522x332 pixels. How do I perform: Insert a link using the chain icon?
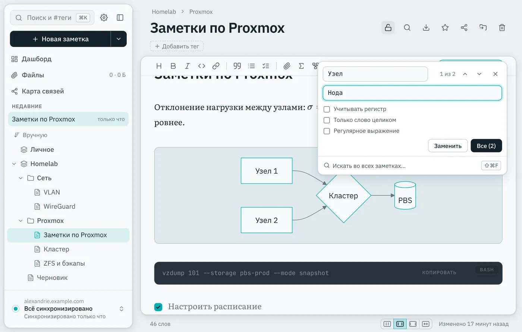pyautogui.click(x=216, y=66)
